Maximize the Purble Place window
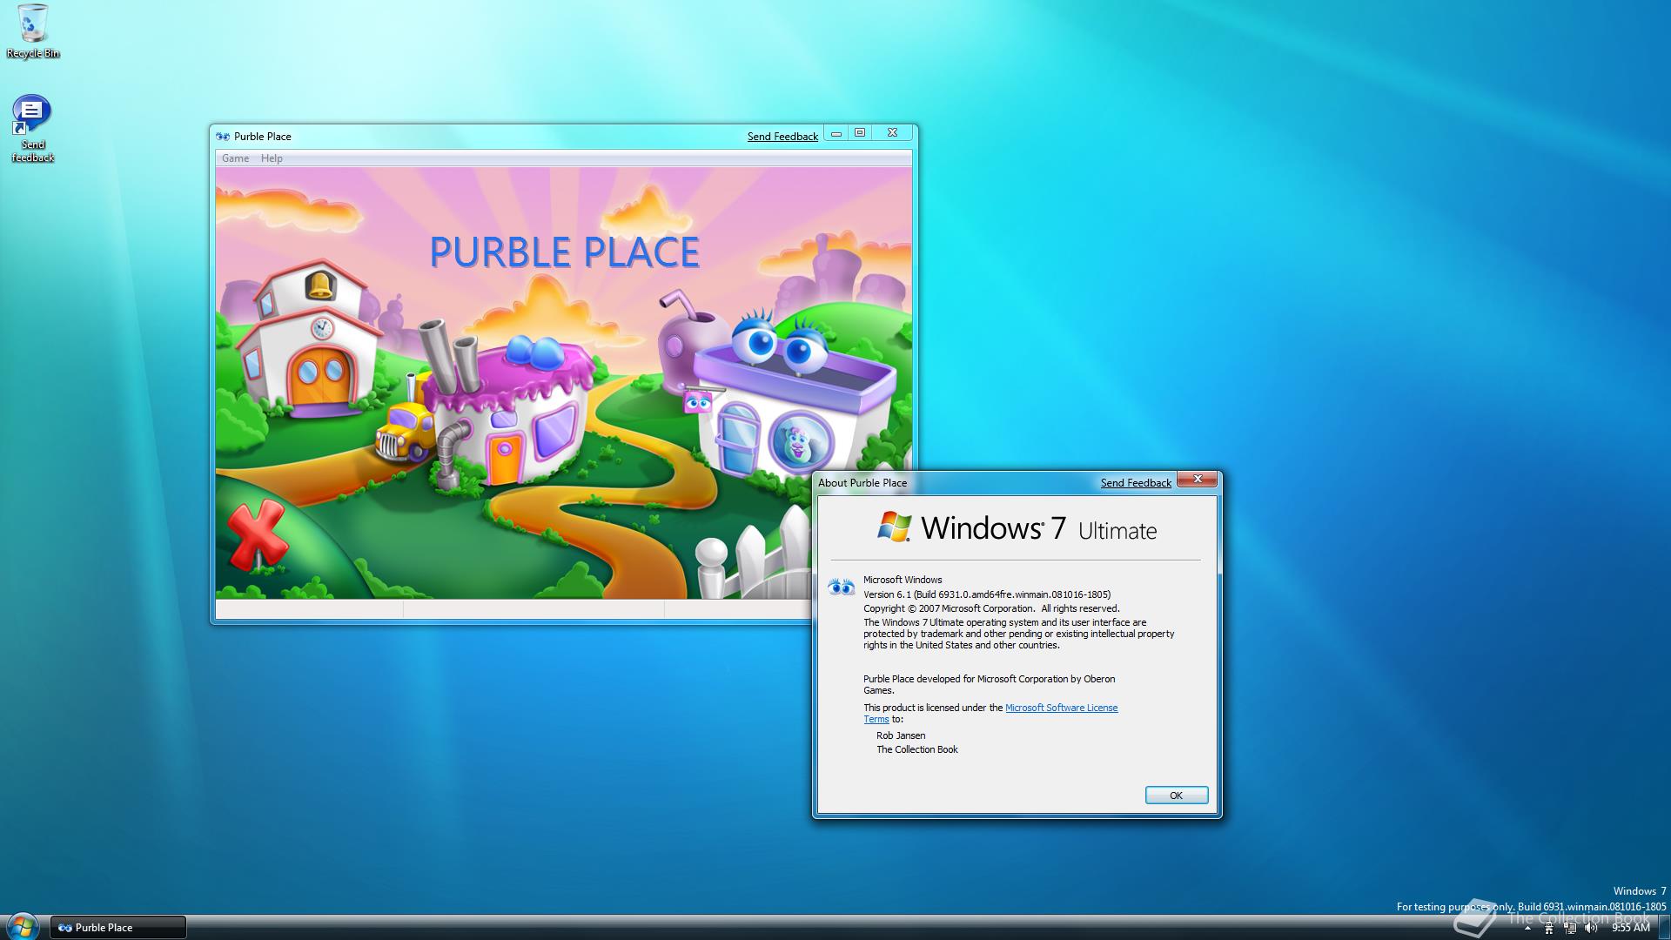This screenshot has height=940, width=1671. pos(860,133)
